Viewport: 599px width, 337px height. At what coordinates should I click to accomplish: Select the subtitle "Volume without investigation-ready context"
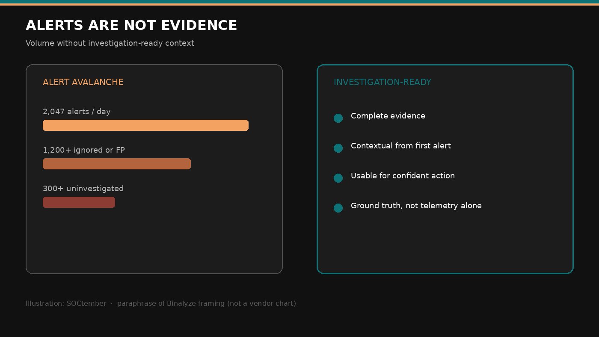point(110,43)
